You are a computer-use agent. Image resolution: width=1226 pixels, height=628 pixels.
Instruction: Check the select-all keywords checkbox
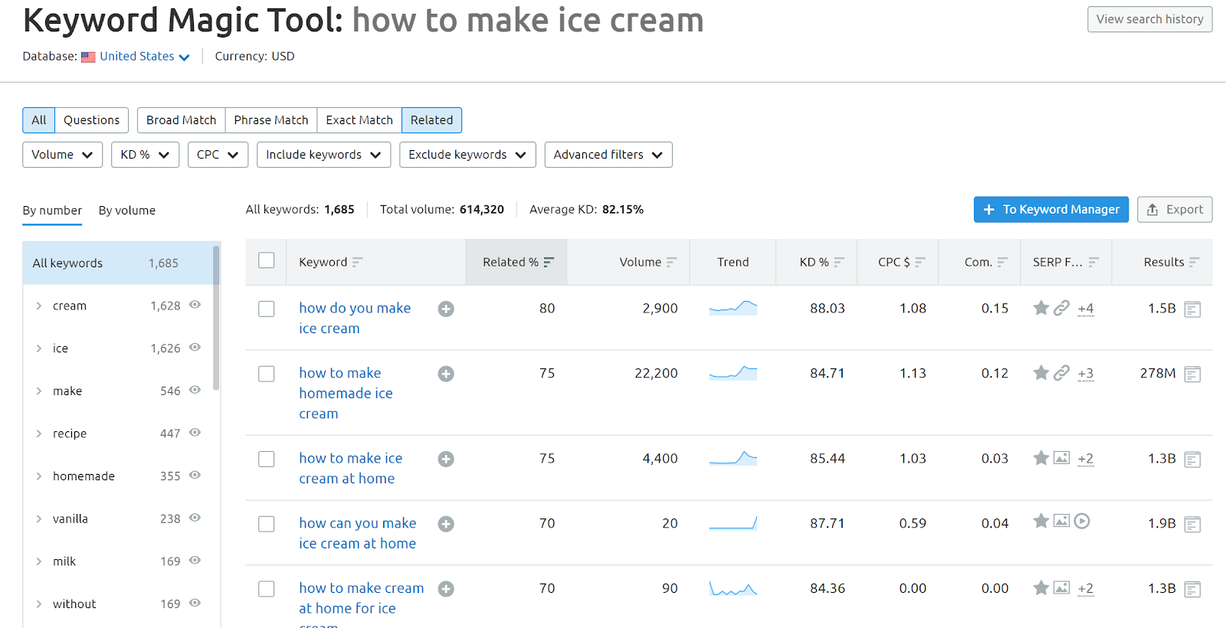[x=267, y=260]
